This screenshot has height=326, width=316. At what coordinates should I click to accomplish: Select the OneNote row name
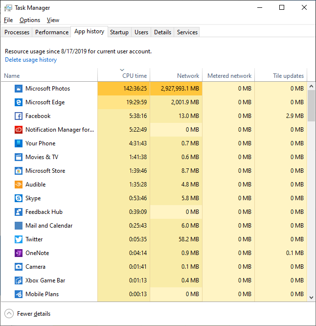(37, 253)
